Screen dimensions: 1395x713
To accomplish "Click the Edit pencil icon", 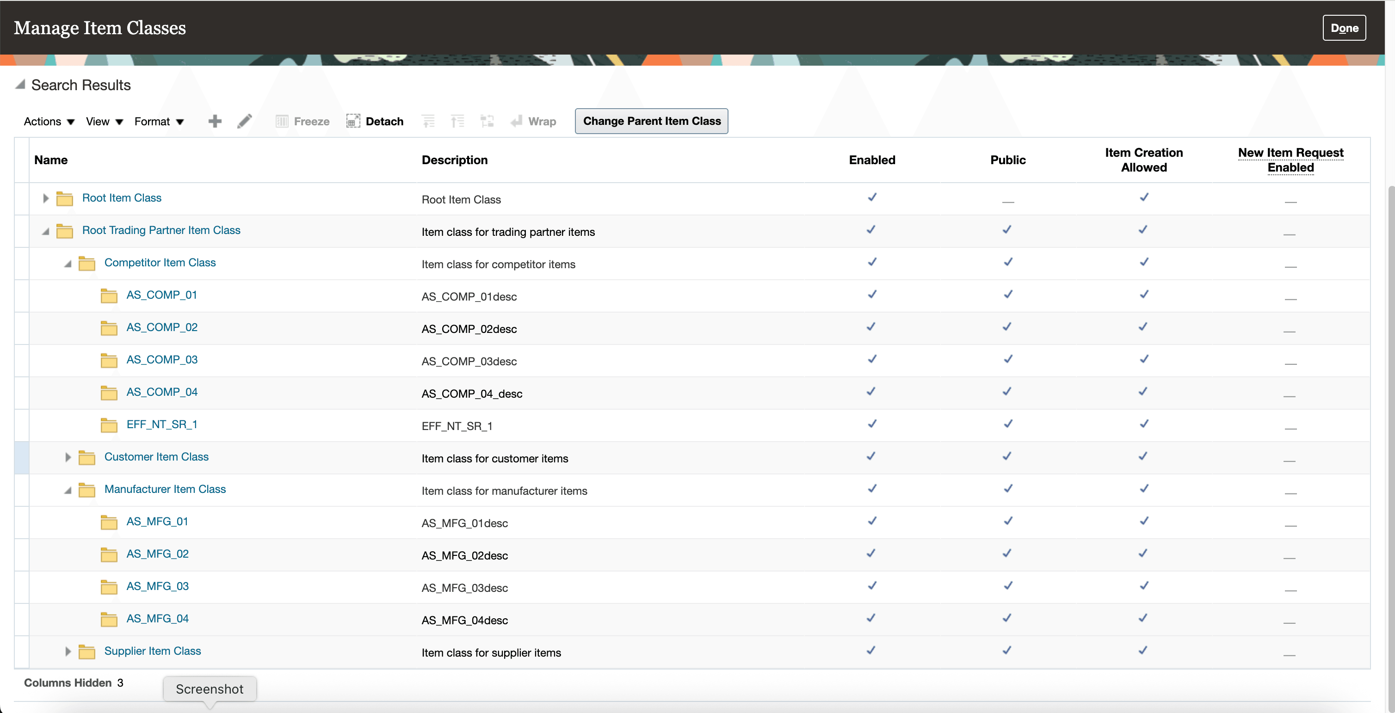I will click(x=244, y=121).
